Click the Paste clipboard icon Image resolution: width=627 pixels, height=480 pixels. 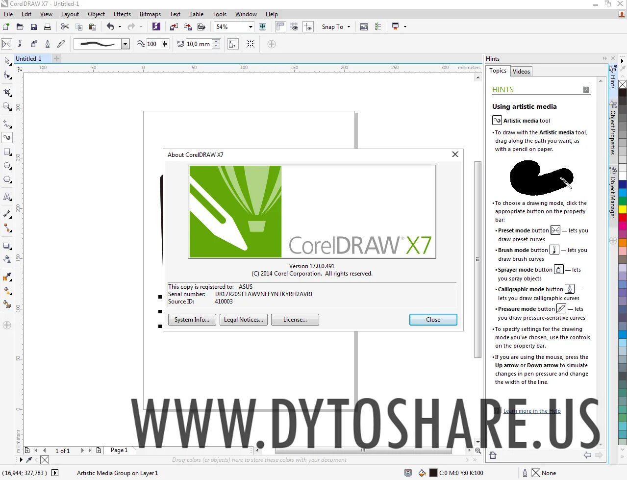tap(93, 26)
